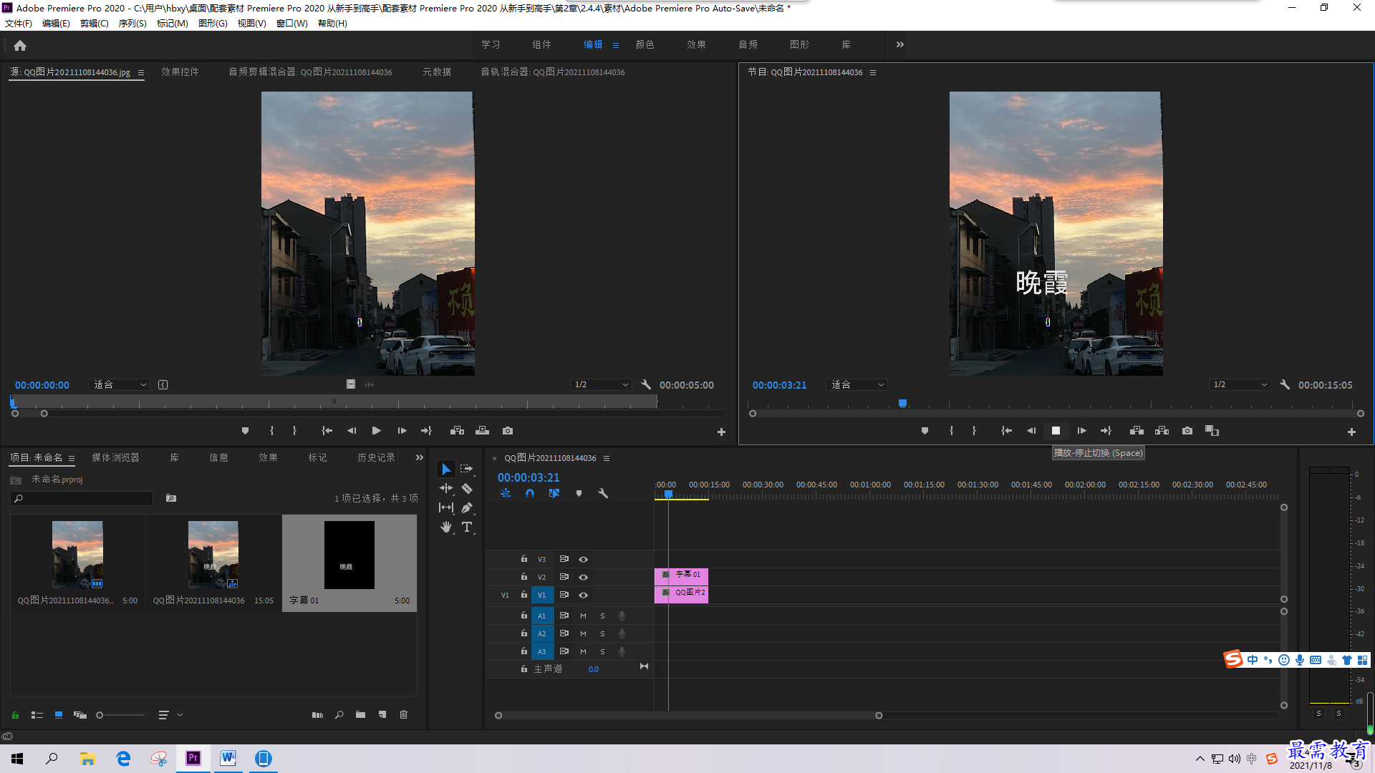Switch to 颜色 workspace tab

point(645,44)
